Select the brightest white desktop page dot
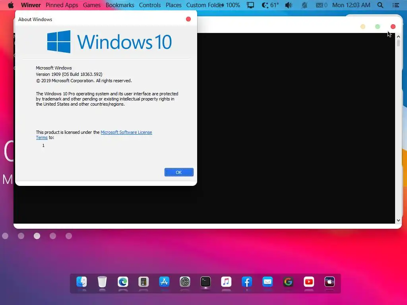The image size is (407, 305). click(37, 236)
